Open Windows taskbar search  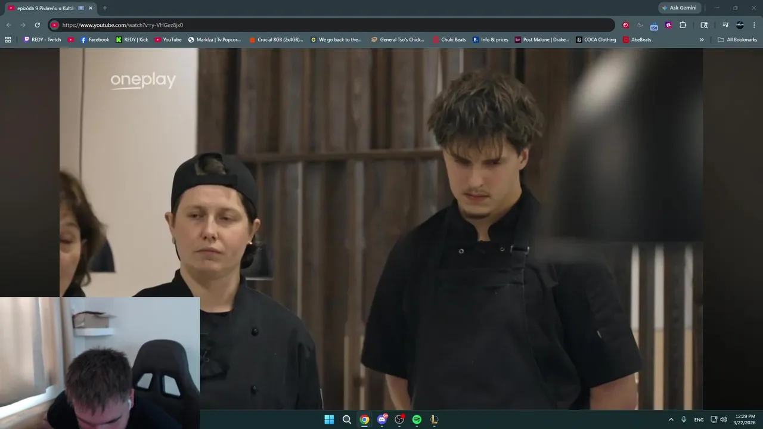click(347, 419)
